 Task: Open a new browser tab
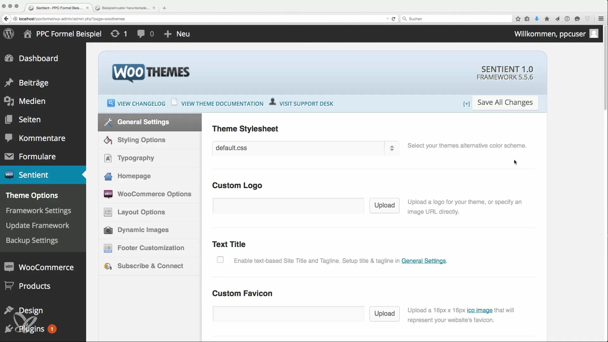[164, 8]
